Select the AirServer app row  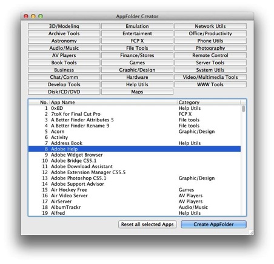tap(135, 201)
